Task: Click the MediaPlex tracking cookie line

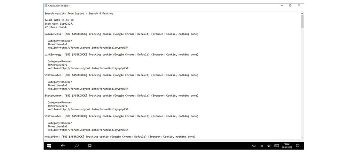Action: (120, 137)
